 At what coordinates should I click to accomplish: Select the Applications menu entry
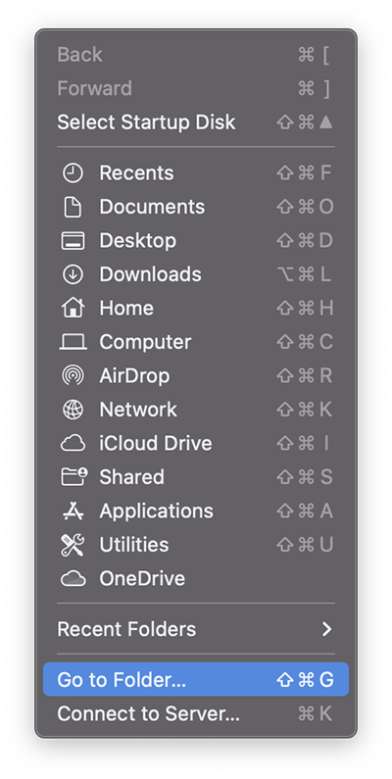196,511
